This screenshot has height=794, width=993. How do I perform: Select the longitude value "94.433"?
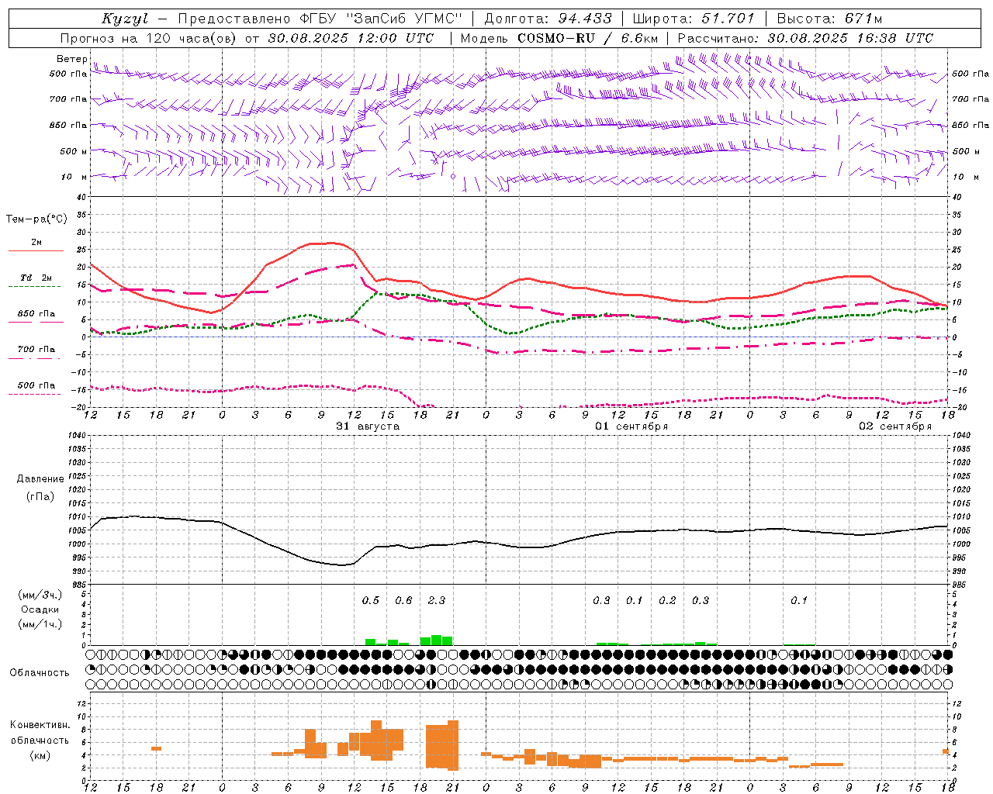[x=585, y=19]
